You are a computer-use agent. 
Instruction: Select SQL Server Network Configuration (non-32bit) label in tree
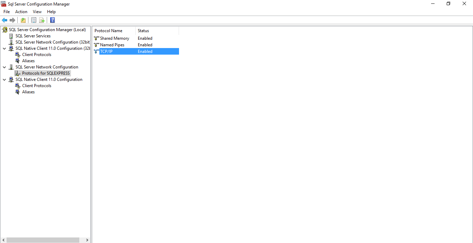(47, 67)
